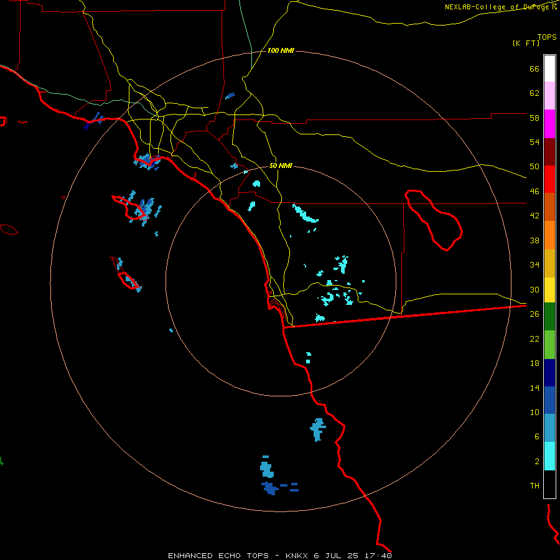The width and height of the screenshot is (560, 560).
Task: Click the legend value "38"
Action: pyautogui.click(x=534, y=240)
